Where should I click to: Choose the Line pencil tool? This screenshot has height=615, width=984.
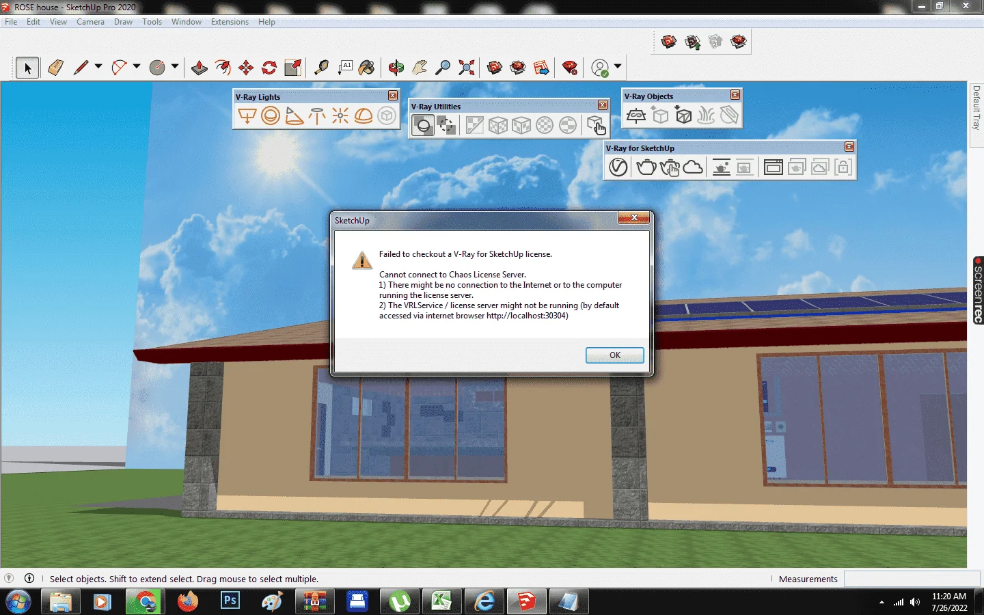[81, 67]
